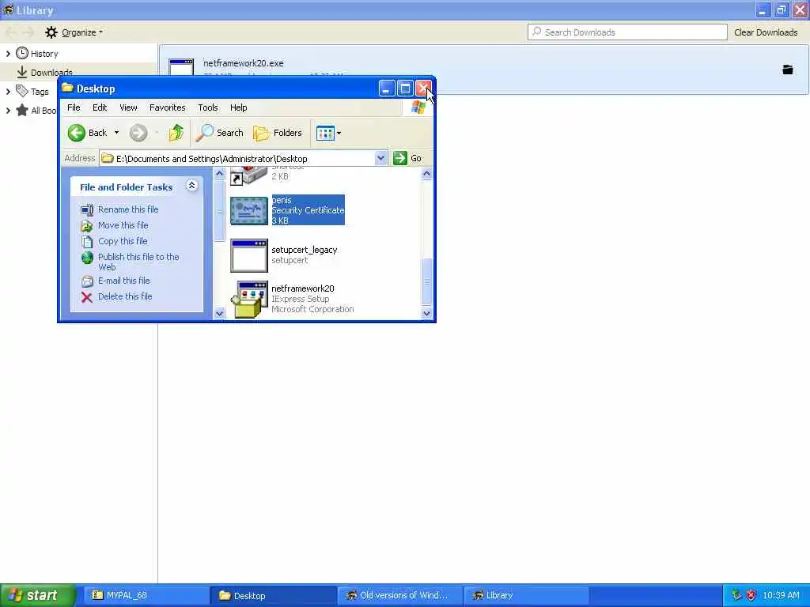Image resolution: width=810 pixels, height=607 pixels.
Task: Select the setupcert_legacy file icon
Action: tap(249, 255)
